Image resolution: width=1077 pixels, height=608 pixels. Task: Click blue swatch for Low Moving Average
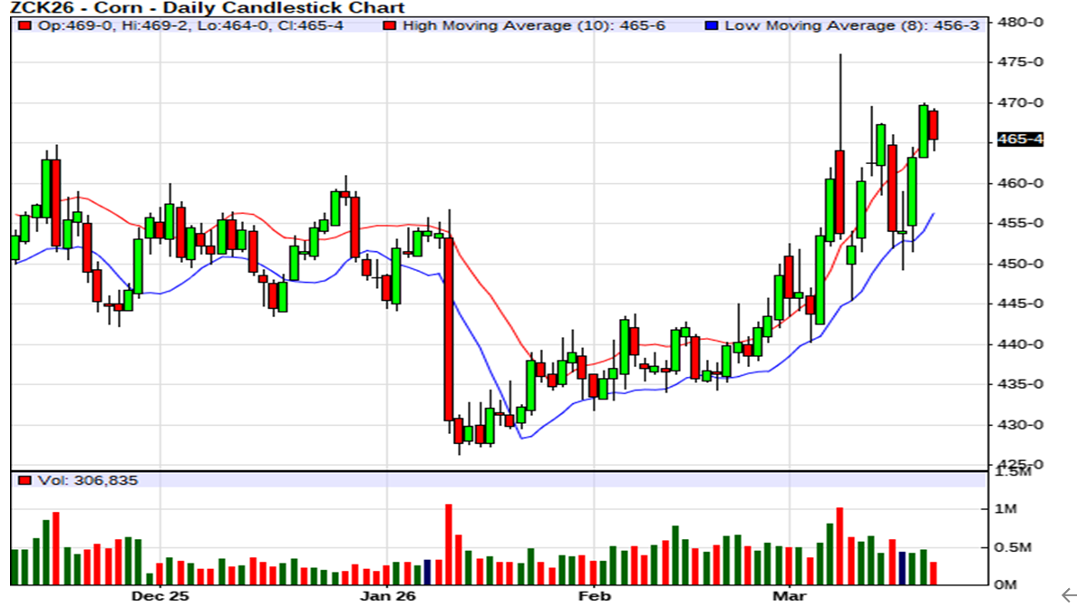click(x=712, y=26)
